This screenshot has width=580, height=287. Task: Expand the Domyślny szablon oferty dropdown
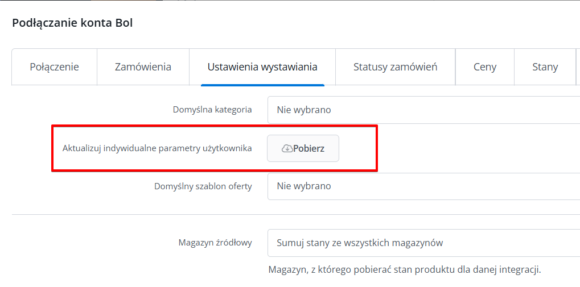tap(423, 186)
